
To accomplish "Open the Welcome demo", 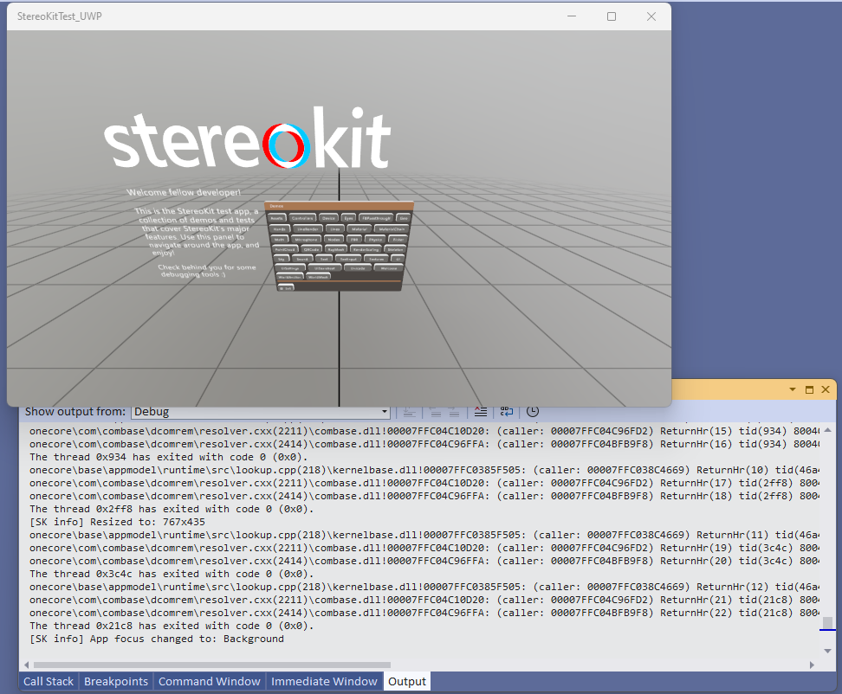I will tap(388, 268).
